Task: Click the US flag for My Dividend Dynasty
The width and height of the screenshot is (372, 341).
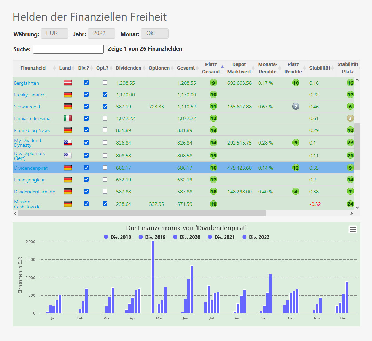Action: pos(68,142)
